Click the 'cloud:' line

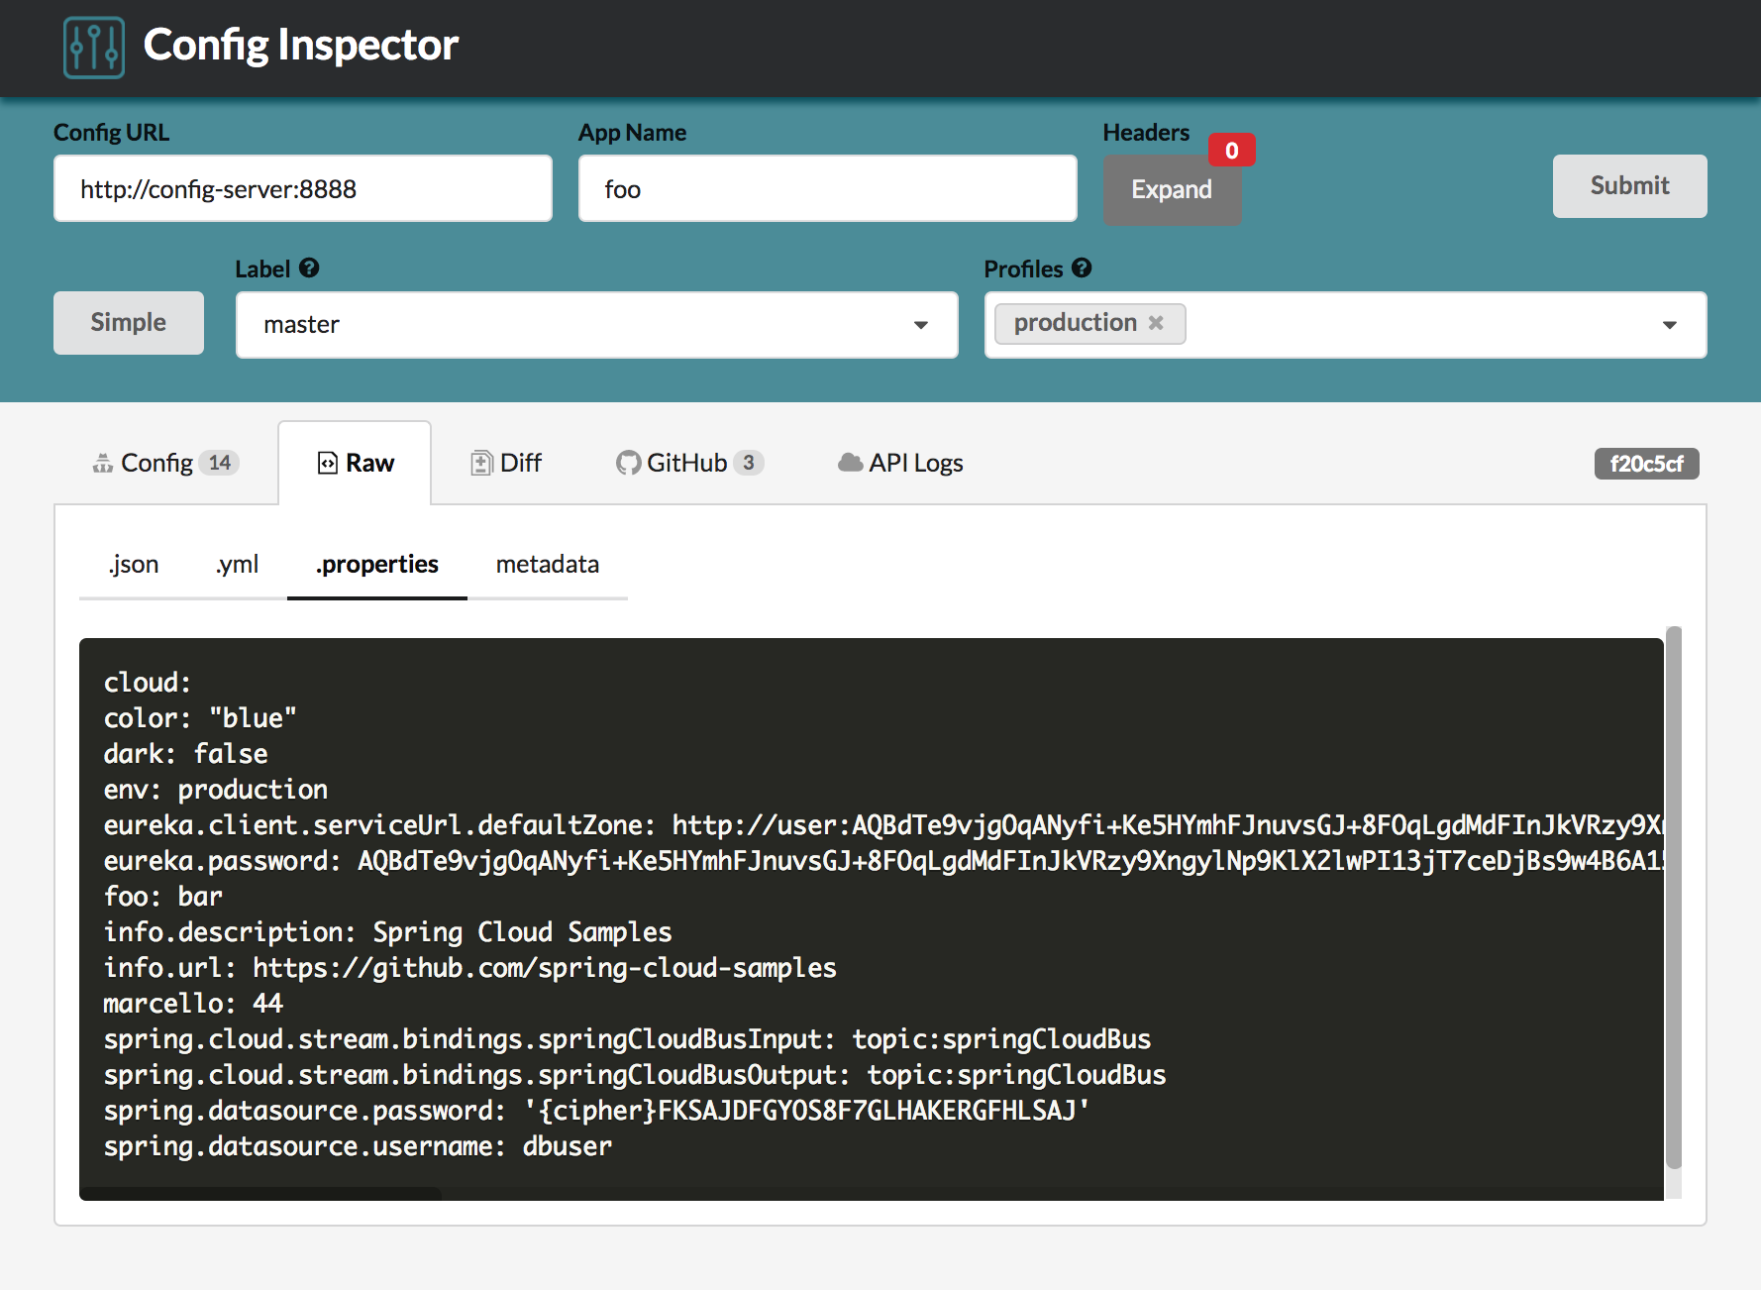click(x=148, y=683)
